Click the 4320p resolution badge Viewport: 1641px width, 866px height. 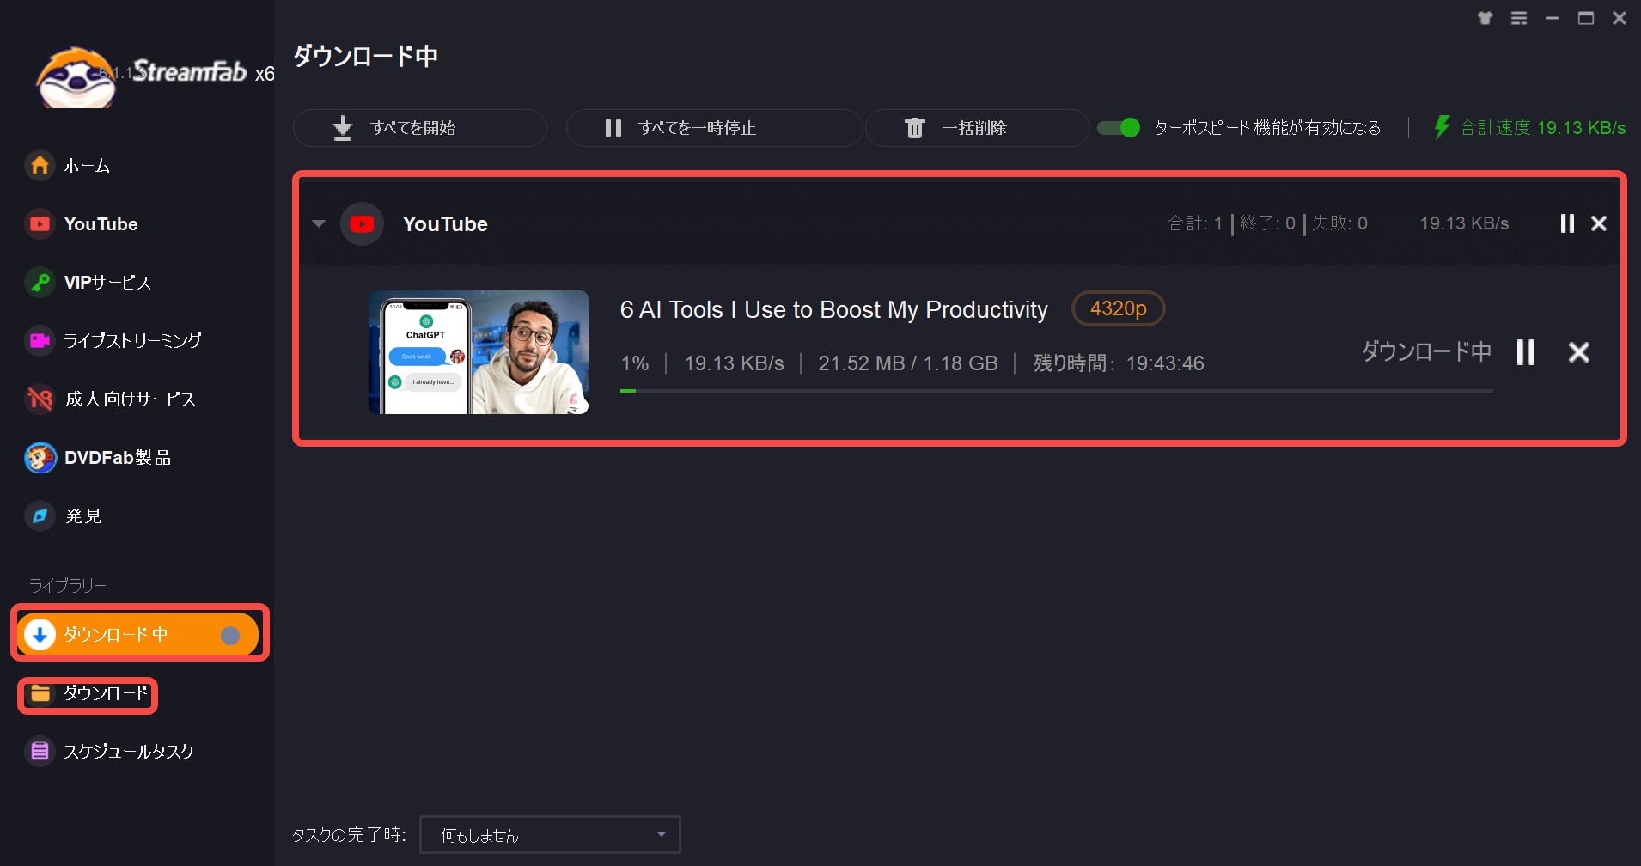click(1118, 308)
